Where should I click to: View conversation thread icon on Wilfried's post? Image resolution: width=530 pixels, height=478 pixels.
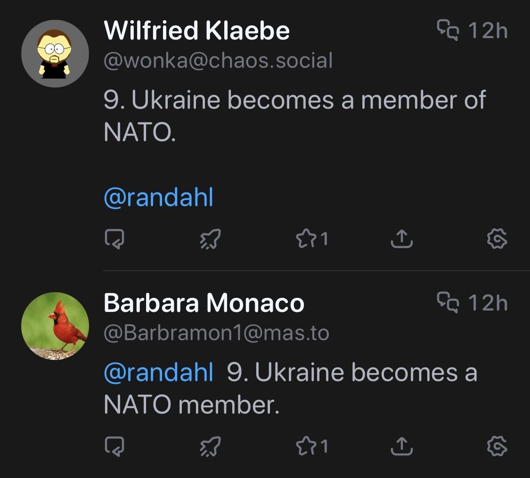(448, 31)
